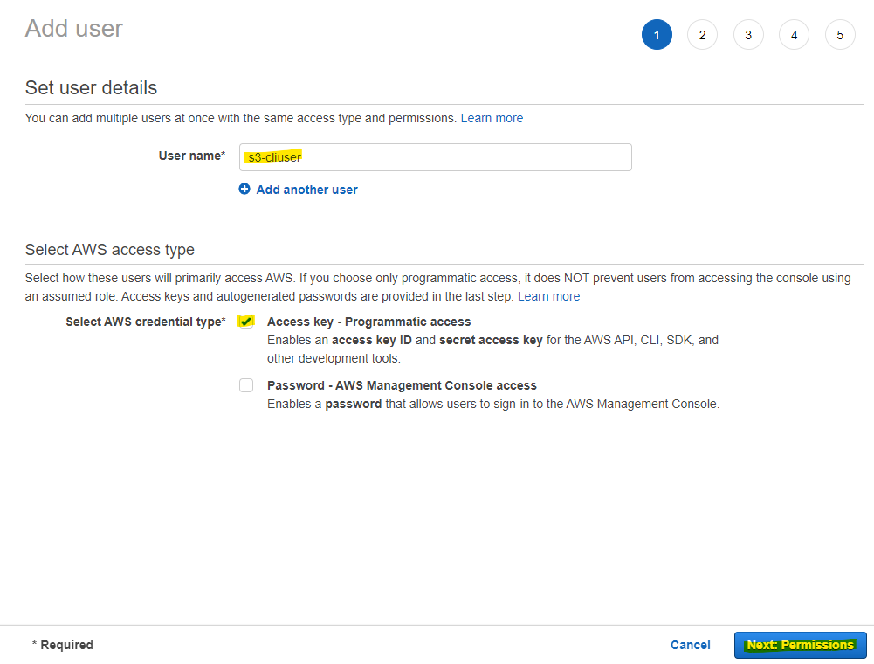Click the plus icon beside Add another user

(x=244, y=189)
